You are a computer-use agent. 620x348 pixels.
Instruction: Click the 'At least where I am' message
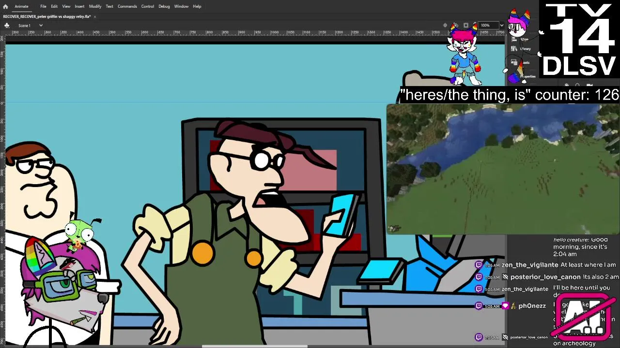[588, 265]
